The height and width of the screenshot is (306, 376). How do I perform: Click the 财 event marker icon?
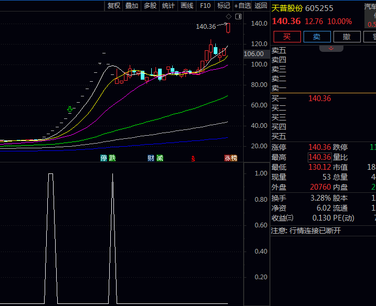(x=151, y=158)
